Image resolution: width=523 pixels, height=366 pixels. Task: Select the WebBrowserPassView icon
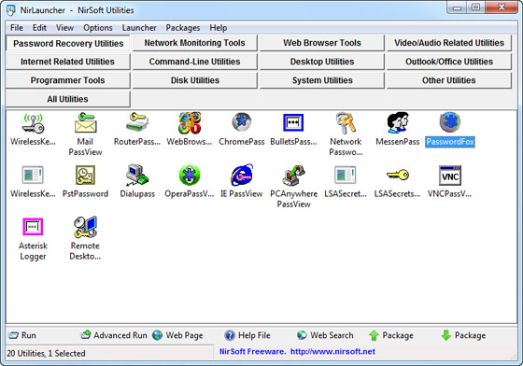190,123
